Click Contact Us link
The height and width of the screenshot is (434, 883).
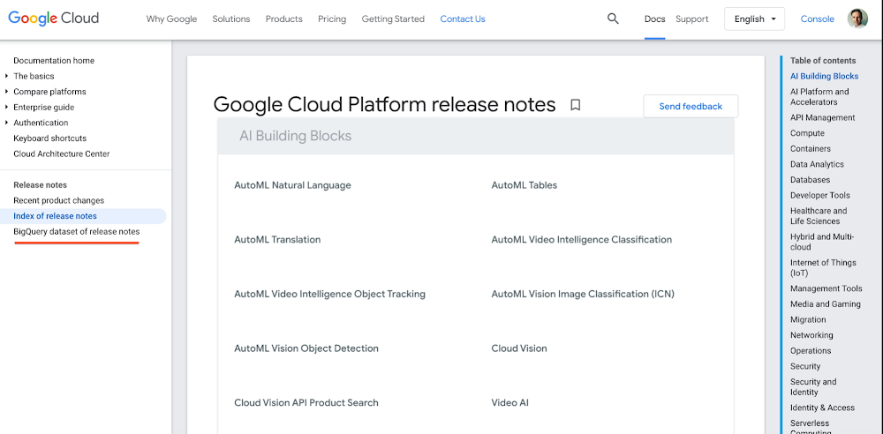tap(463, 19)
